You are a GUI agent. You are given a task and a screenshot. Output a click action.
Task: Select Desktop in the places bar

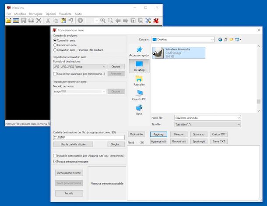coord(139,66)
